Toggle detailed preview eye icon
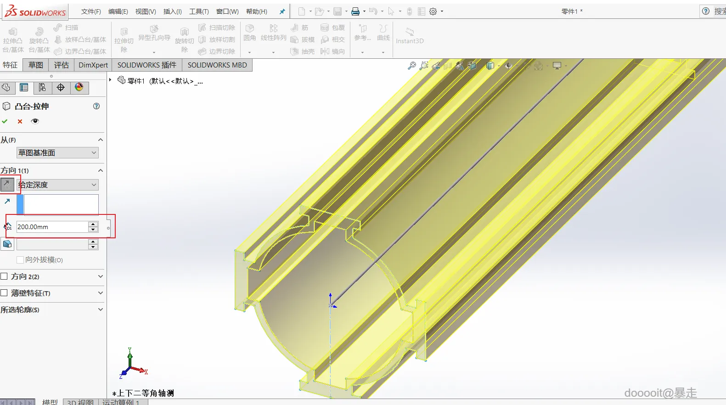Viewport: 726px width, 405px height. click(35, 121)
